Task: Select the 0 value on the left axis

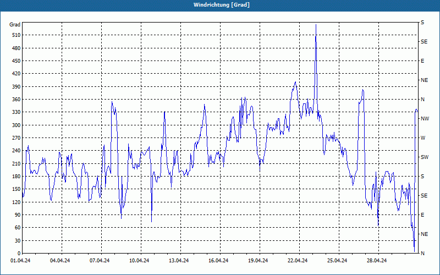Action: pos(19,254)
